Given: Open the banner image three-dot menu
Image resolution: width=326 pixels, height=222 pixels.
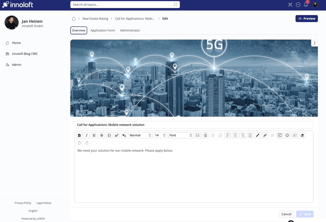Looking at the screenshot, I should (x=314, y=43).
